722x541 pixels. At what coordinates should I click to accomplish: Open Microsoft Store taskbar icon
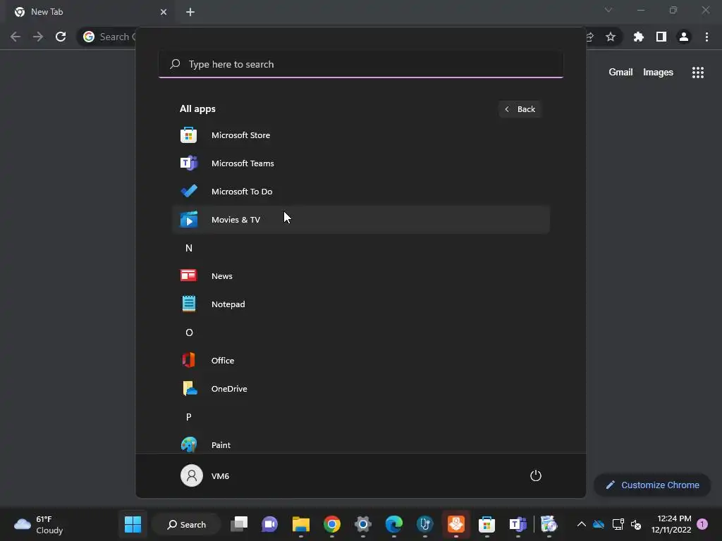(x=487, y=524)
